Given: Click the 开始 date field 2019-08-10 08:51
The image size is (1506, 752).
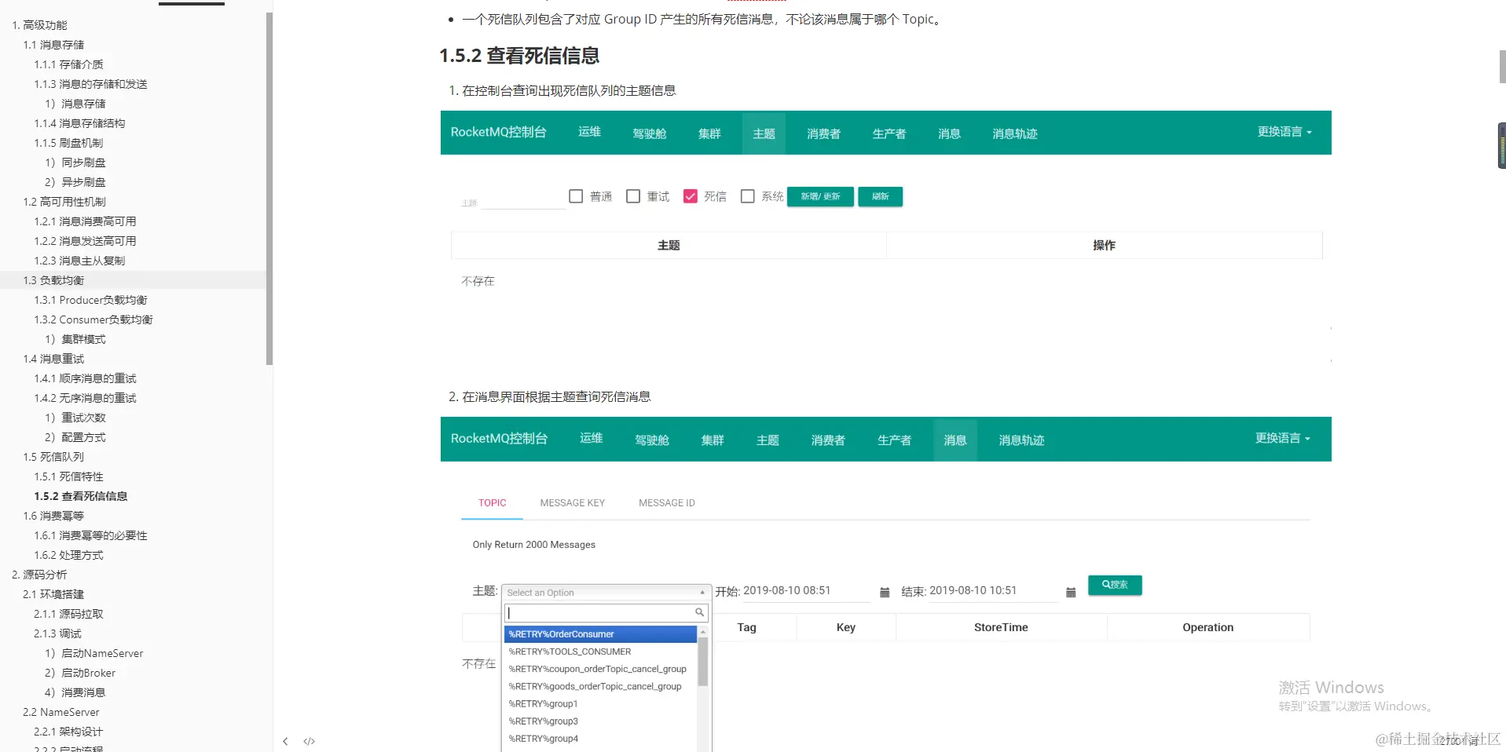Looking at the screenshot, I should click(807, 591).
